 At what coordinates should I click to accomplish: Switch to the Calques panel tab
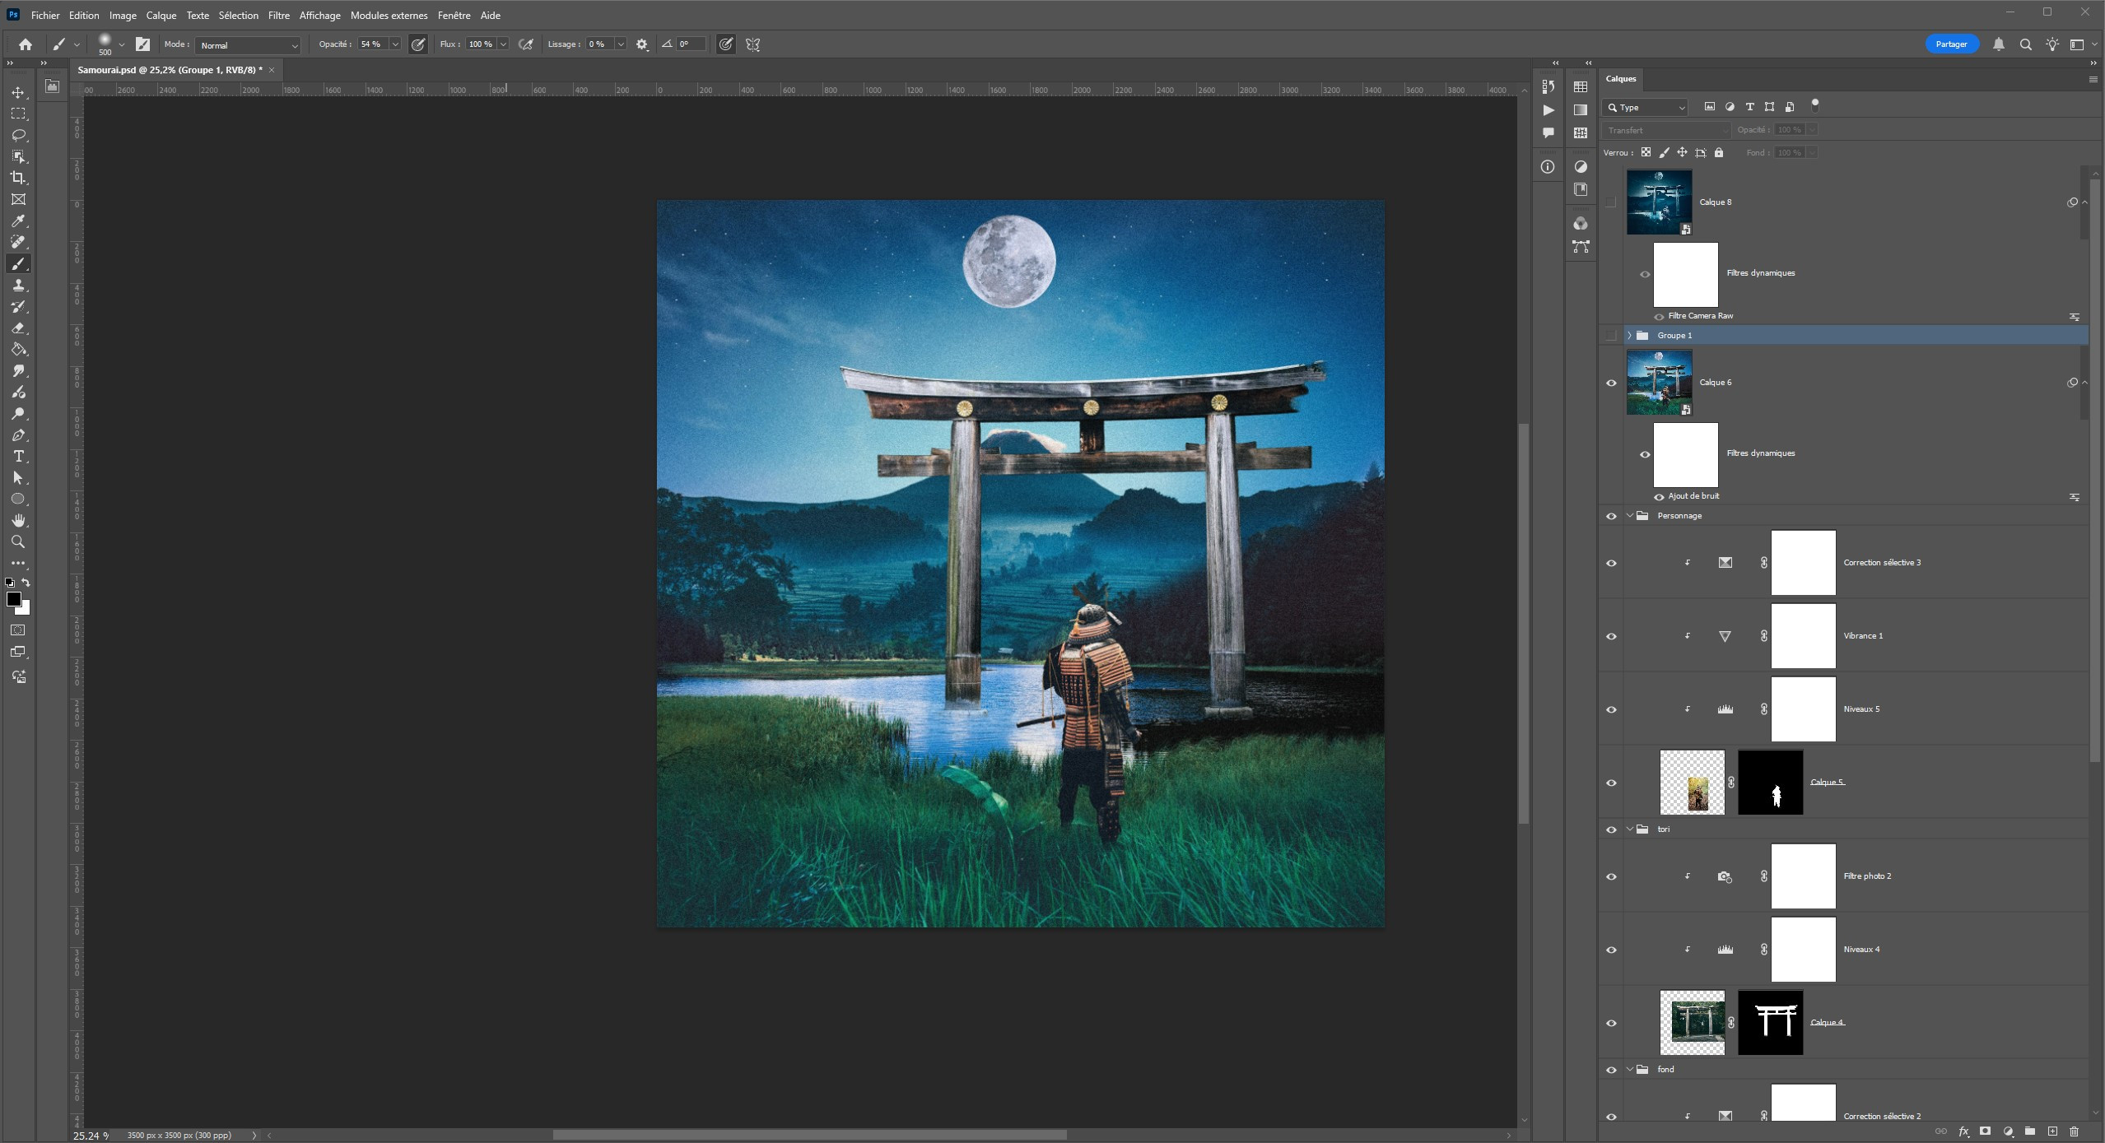coord(1620,79)
